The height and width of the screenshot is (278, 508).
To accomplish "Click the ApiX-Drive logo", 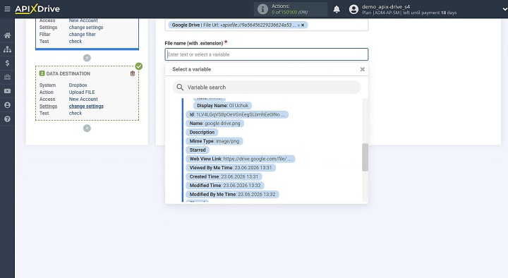I will (x=37, y=9).
